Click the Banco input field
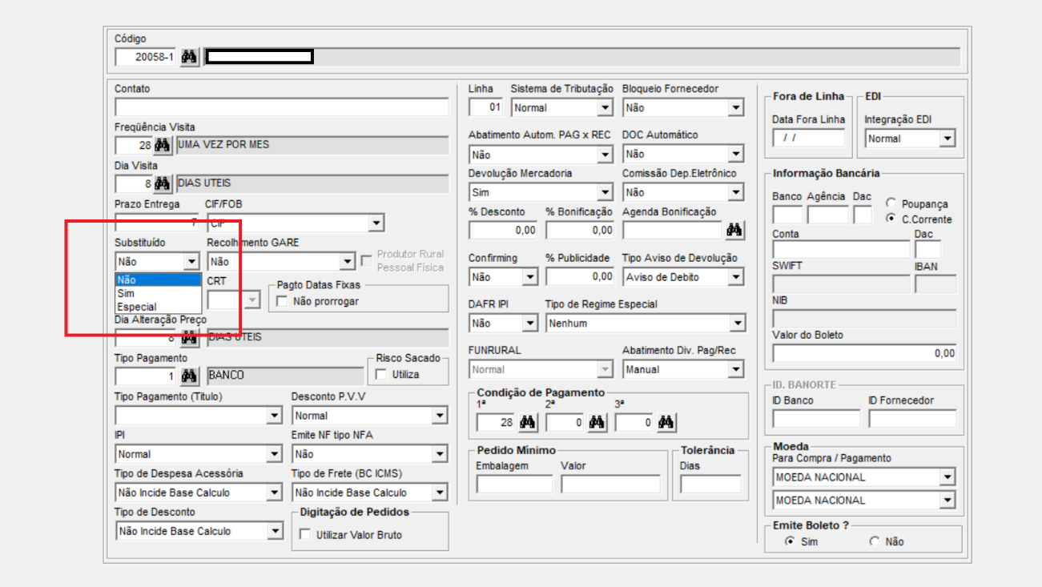The width and height of the screenshot is (1042, 587). point(787,215)
